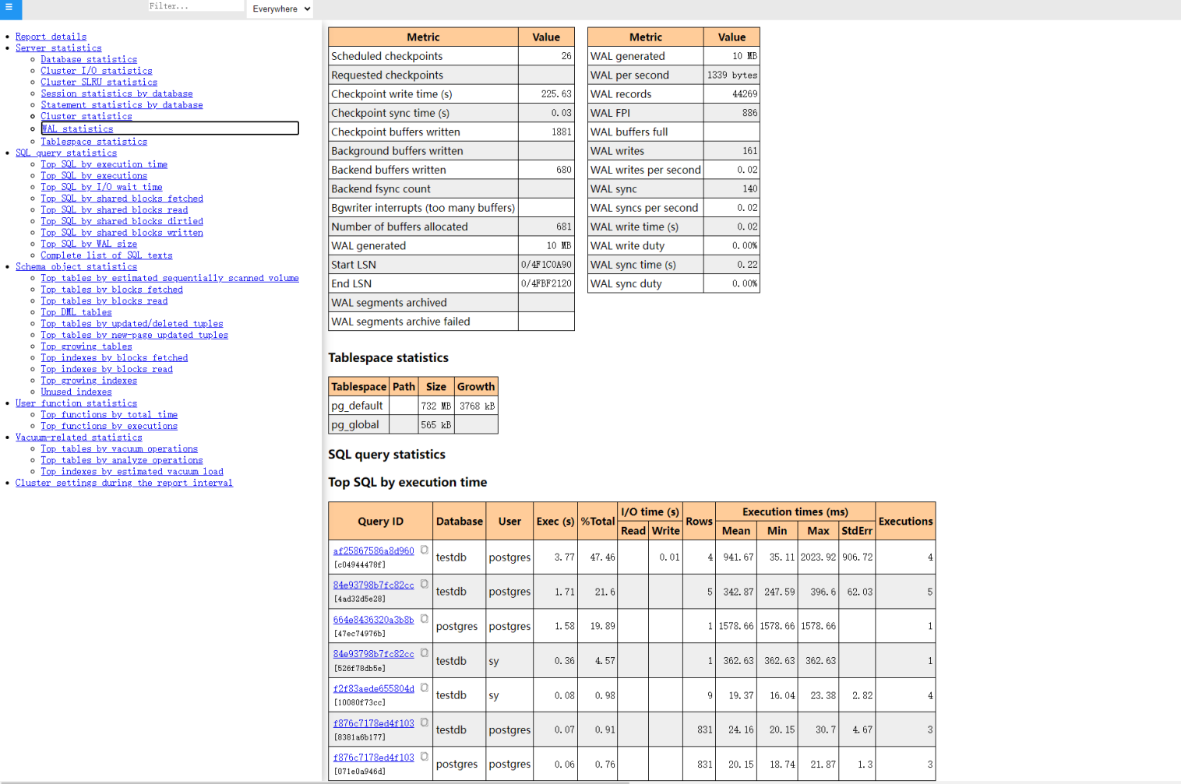This screenshot has width=1181, height=784.
Task: Go to User function statistics
Action: pyautogui.click(x=76, y=403)
